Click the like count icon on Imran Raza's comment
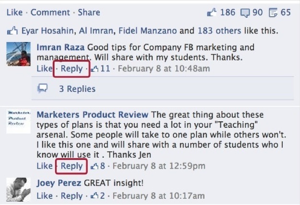Viewport: 300px width, 205px height. pyautogui.click(x=95, y=69)
